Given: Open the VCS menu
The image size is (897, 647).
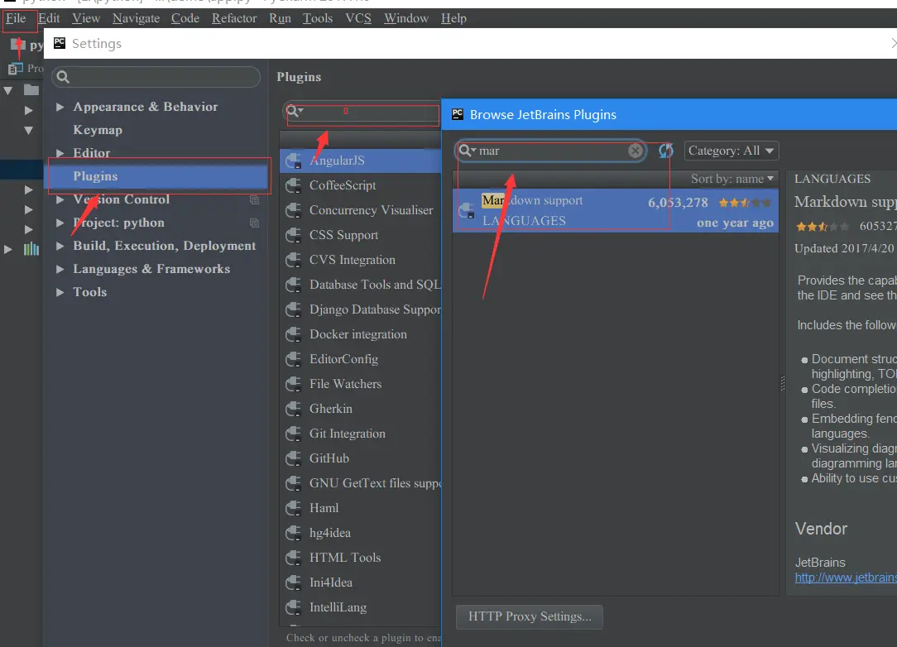Looking at the screenshot, I should 358,18.
